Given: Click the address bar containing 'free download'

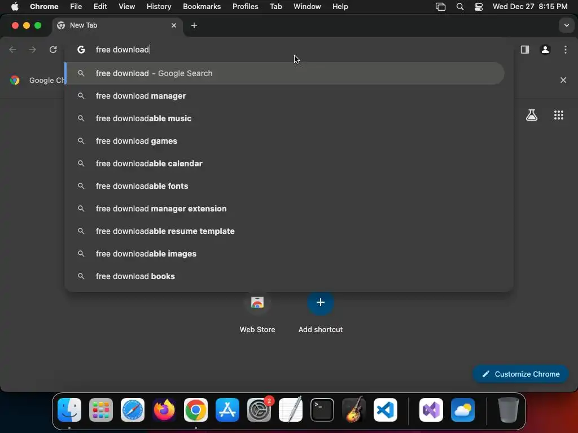Looking at the screenshot, I should pos(290,50).
